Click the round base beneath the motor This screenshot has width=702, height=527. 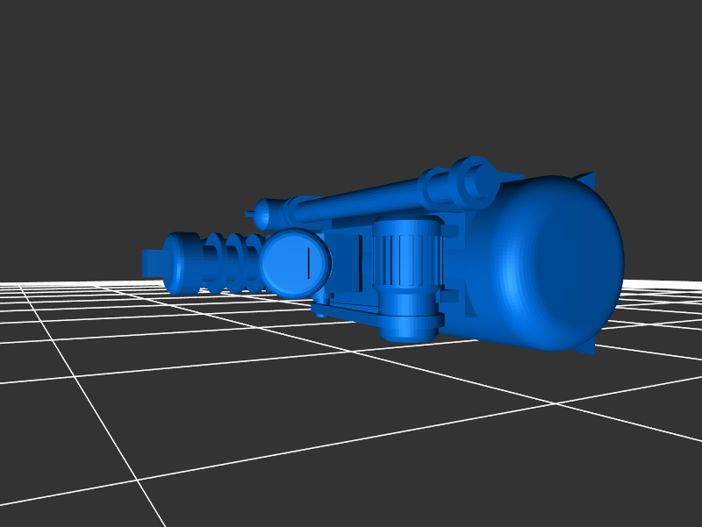pyautogui.click(x=406, y=327)
